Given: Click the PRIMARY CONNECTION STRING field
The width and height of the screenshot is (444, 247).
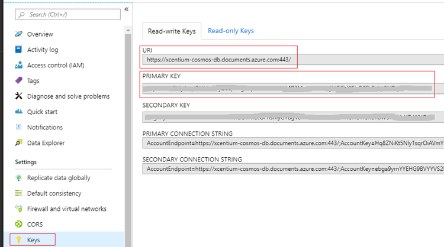Looking at the screenshot, I should (x=293, y=143).
